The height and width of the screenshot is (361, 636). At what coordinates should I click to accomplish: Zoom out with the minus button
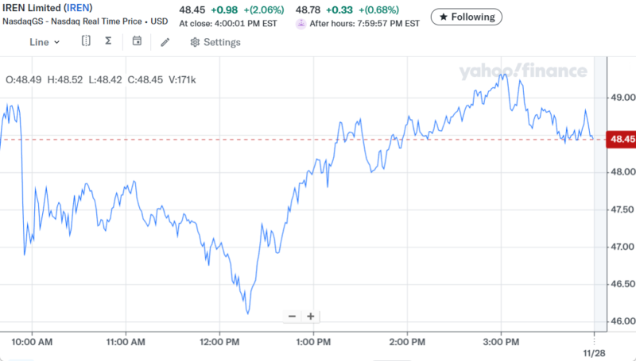pos(292,316)
